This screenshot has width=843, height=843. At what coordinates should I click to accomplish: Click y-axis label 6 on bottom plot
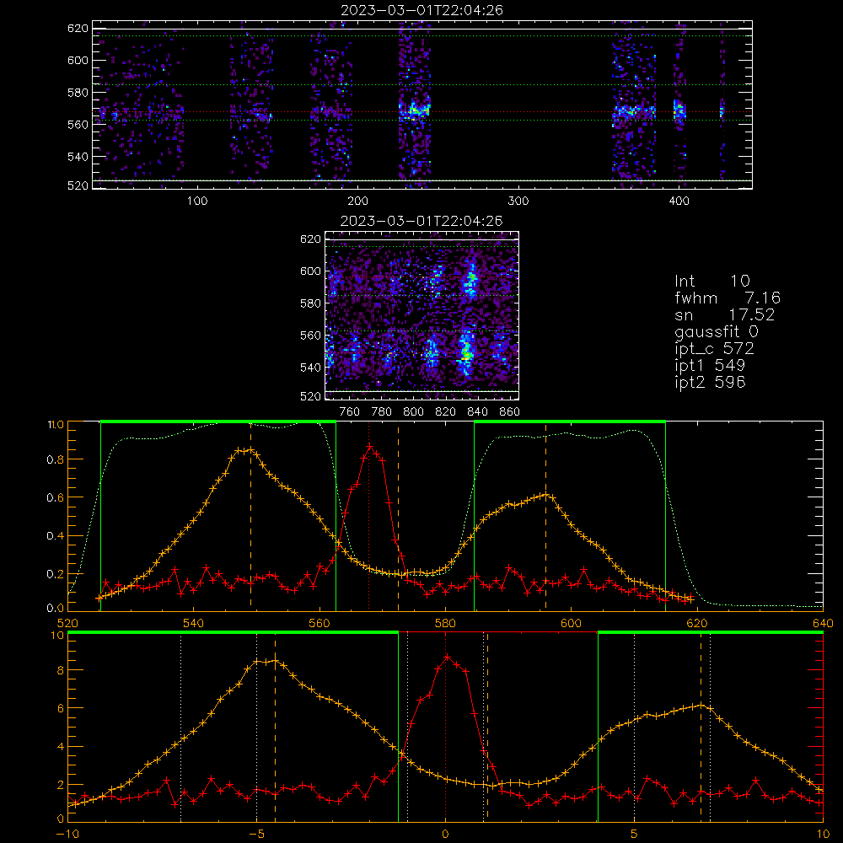tap(60, 709)
